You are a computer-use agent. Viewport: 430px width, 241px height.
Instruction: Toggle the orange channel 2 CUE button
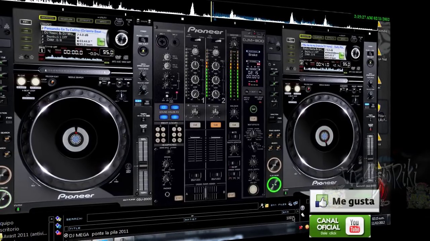pos(216,125)
